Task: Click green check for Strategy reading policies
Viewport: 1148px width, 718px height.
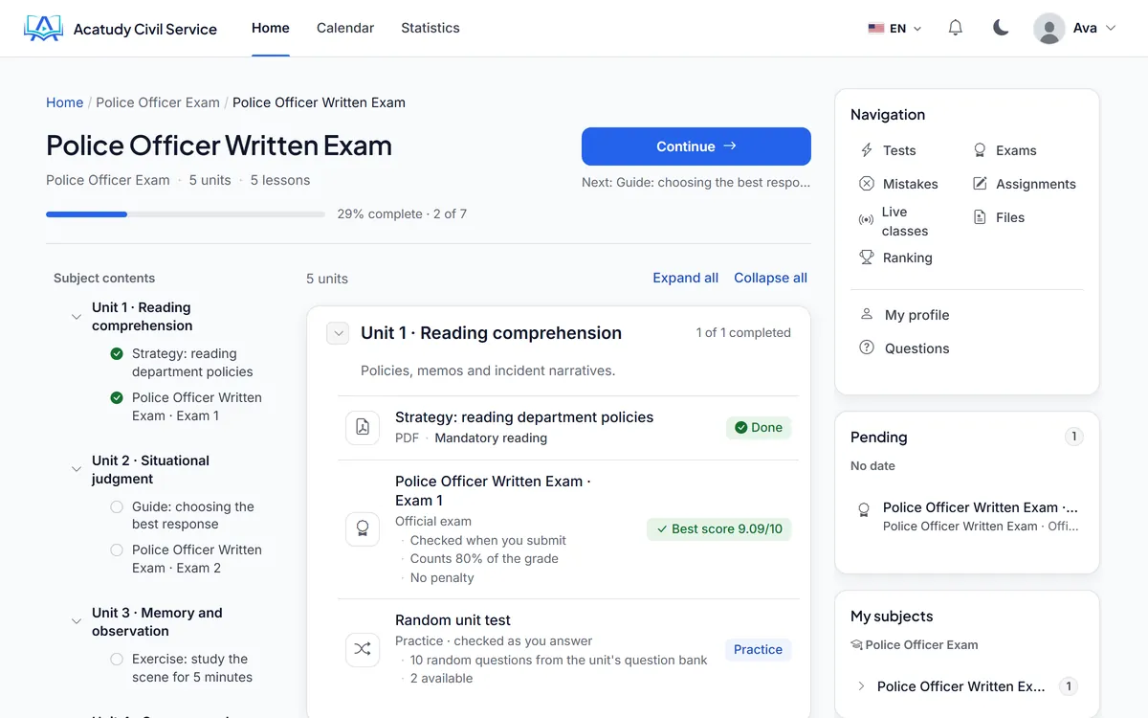Action: click(x=117, y=353)
